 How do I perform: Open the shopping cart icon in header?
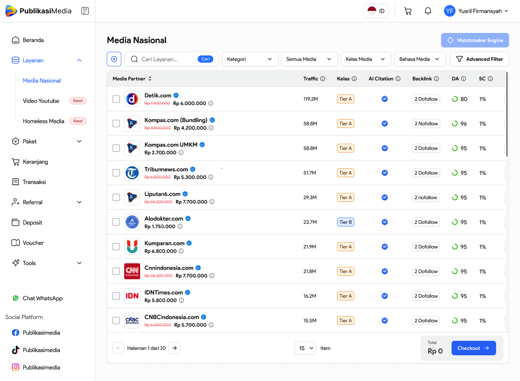coord(408,11)
